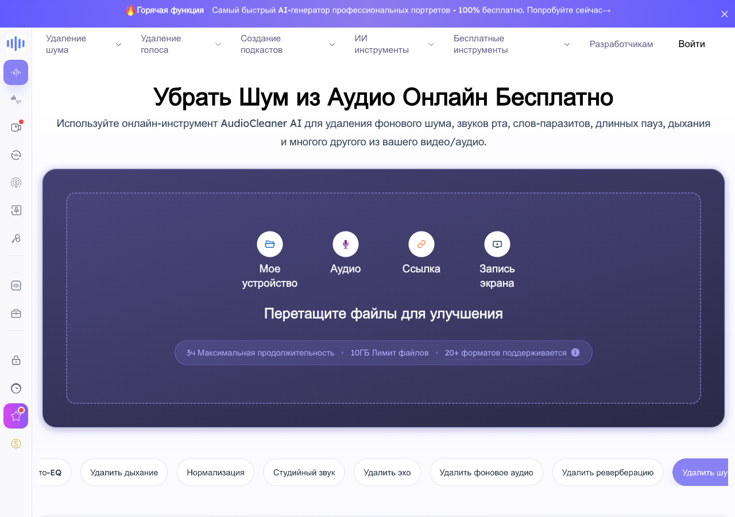Click the 3ч Максимальная продолжительность text
The image size is (735, 517).
(x=260, y=353)
